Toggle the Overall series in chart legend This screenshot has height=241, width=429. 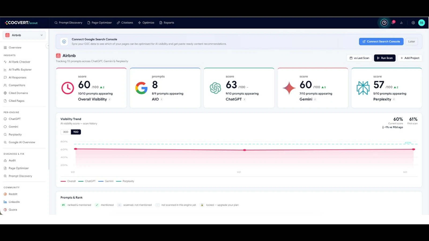tap(68, 181)
